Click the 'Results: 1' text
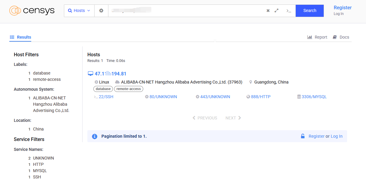 coord(95,61)
